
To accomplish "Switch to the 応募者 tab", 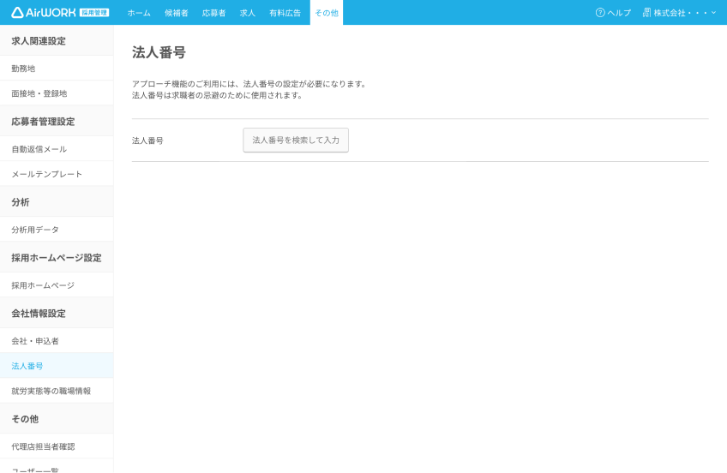I will (213, 13).
